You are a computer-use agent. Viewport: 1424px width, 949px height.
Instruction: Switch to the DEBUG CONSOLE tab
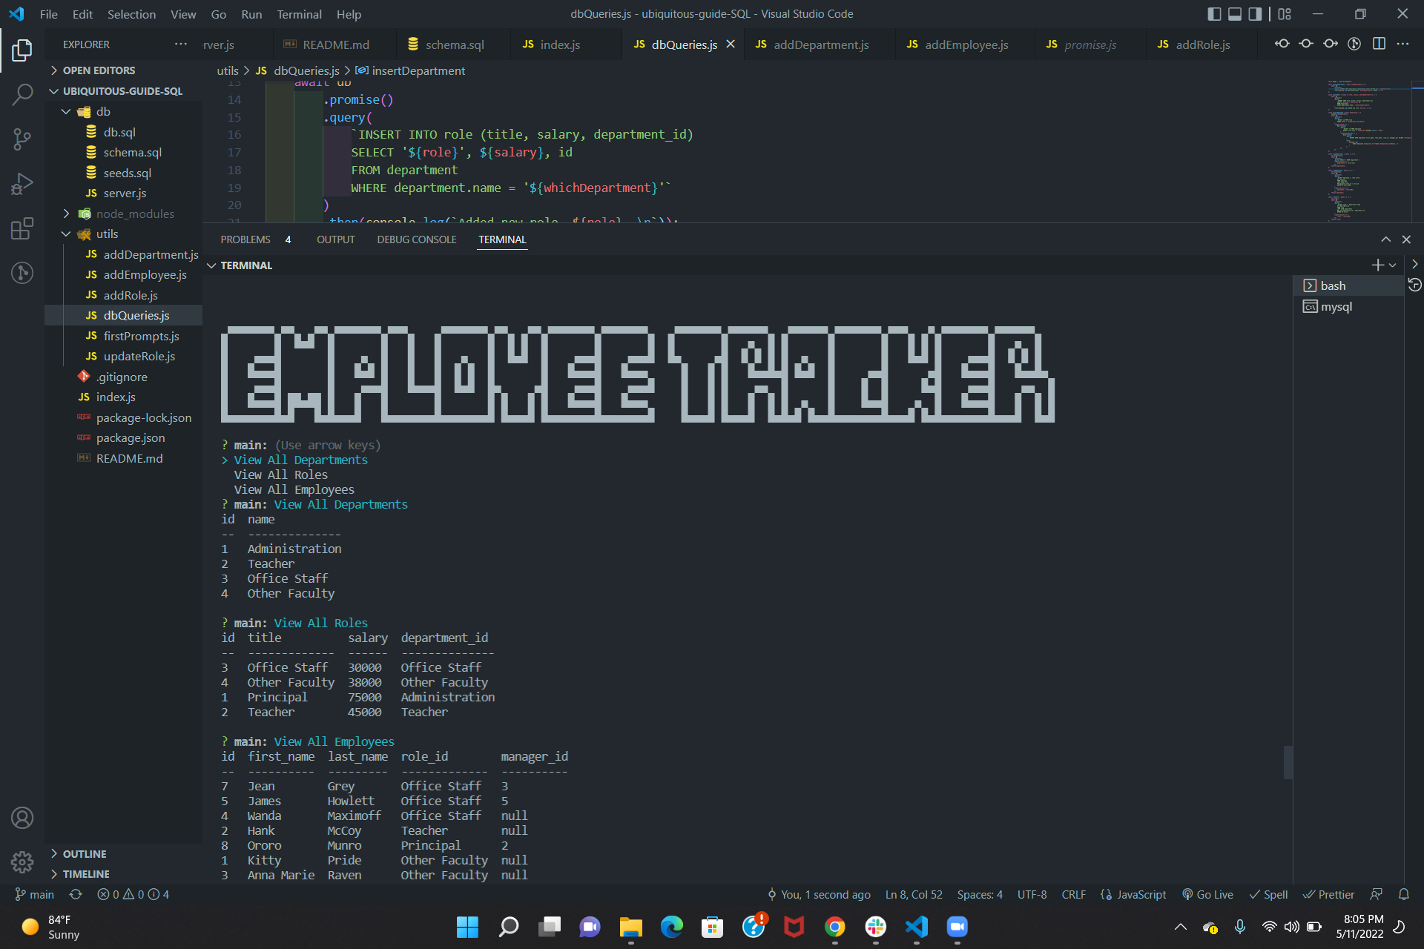click(416, 239)
